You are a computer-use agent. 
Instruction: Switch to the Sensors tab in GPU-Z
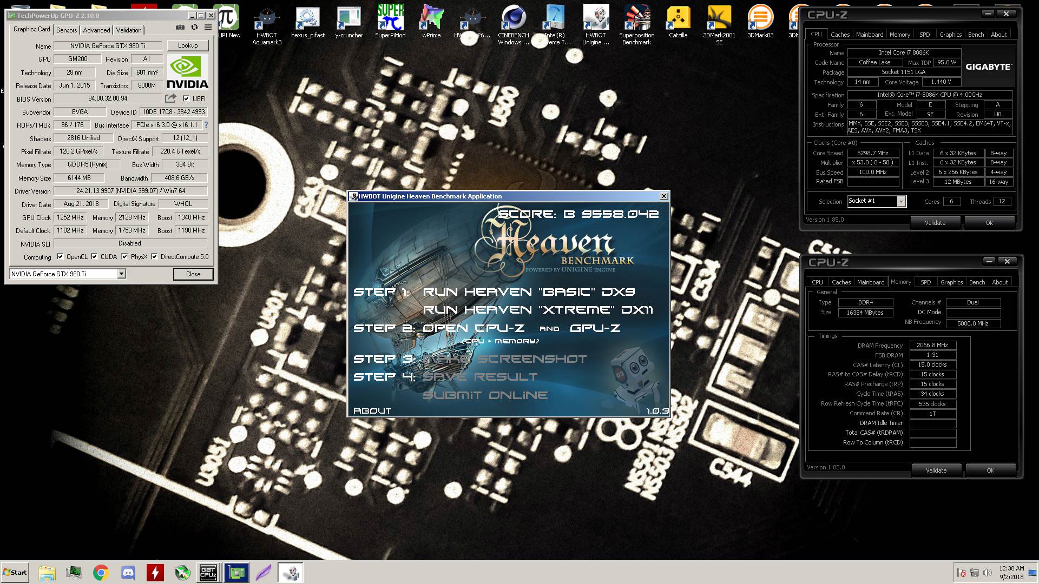[x=67, y=30]
